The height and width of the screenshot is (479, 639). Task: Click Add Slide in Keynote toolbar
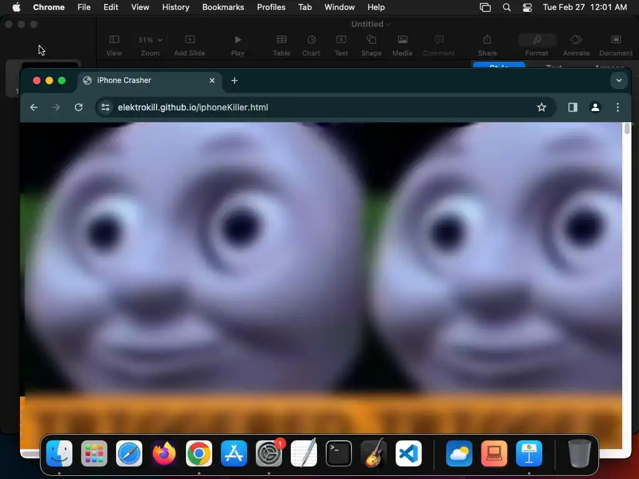click(x=190, y=45)
